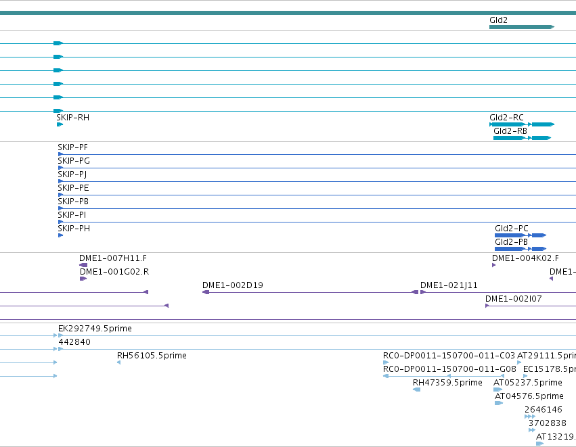Viewport: 576px width, 447px height.
Task: Click the 3702838 label
Action: (x=548, y=423)
